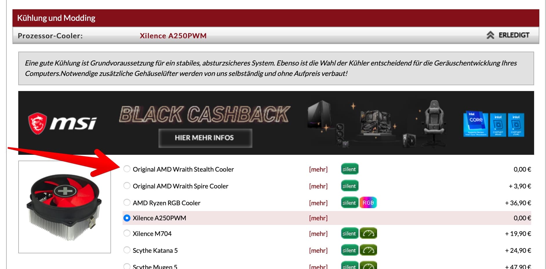Viewport: 546px width, 269px height.
Task: Click speedometer badge of Scythe Mugen 5
Action: point(368,265)
